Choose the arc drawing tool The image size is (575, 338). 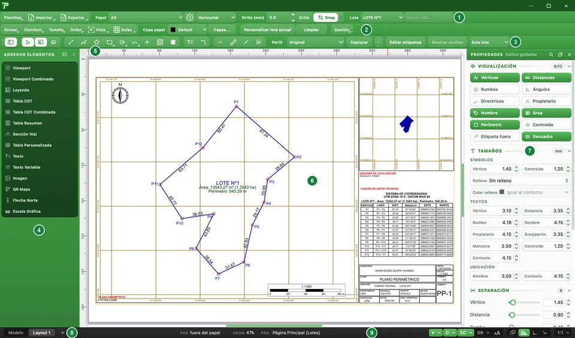coord(135,42)
